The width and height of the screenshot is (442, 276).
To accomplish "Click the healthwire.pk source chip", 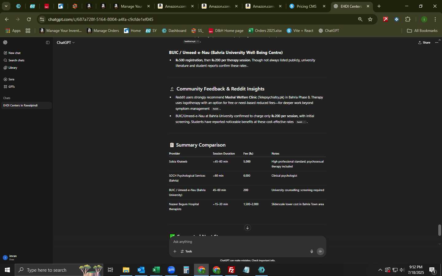I will pyautogui.click(x=192, y=41).
